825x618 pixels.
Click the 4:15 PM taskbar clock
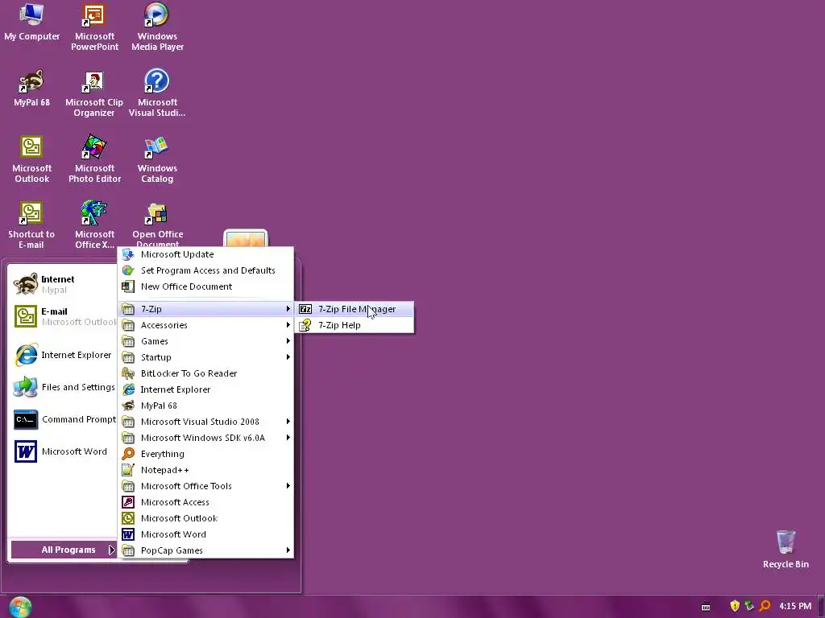795,606
